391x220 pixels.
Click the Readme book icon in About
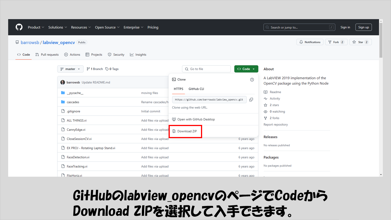click(265, 92)
